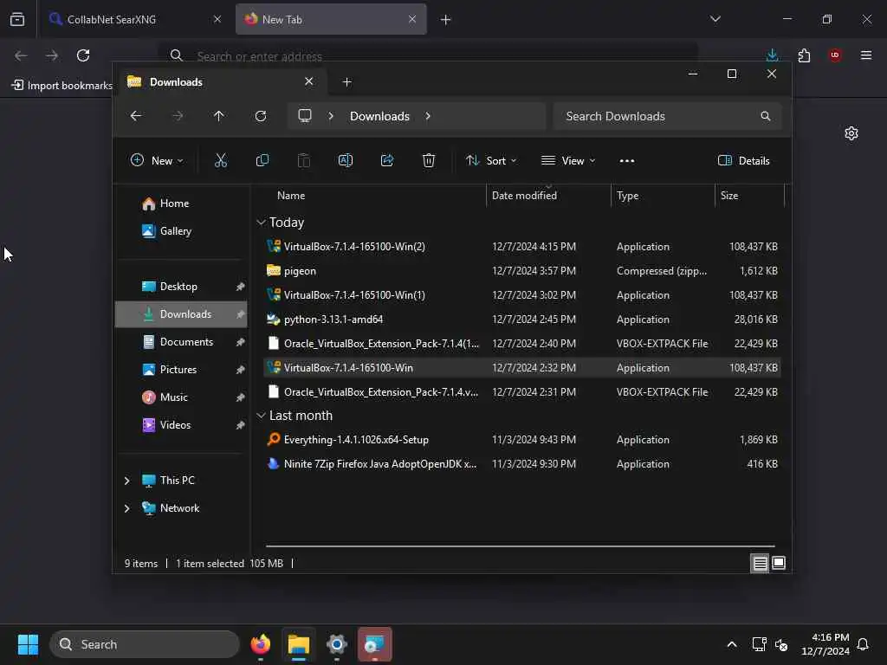This screenshot has width=887, height=665.
Task: Open the Windows Start menu
Action: 28,644
